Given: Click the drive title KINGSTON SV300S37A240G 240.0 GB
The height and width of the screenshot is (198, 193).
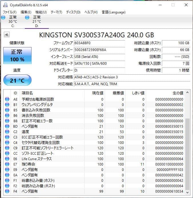Looking at the screenshot, I should point(96,35).
